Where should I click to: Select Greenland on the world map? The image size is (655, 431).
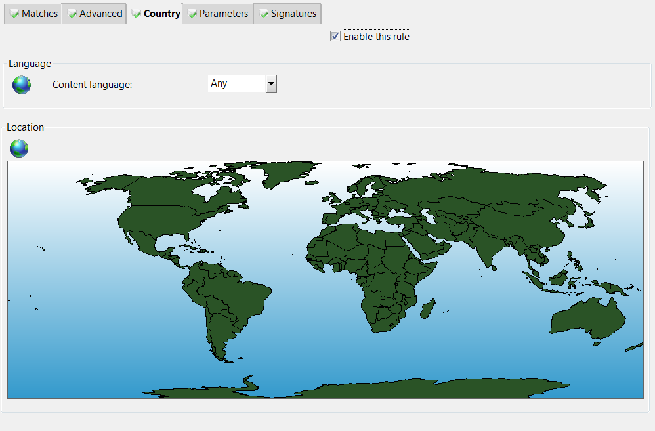click(x=285, y=175)
